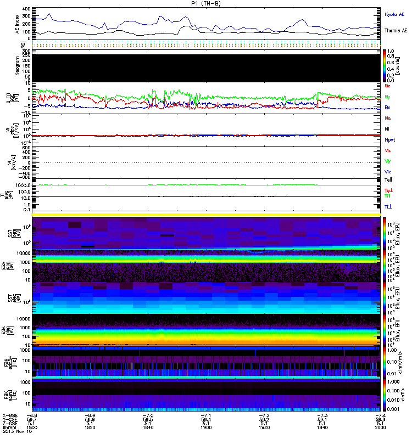Click the red Vix velocity legend label
The image size is (412, 439).
(388, 150)
